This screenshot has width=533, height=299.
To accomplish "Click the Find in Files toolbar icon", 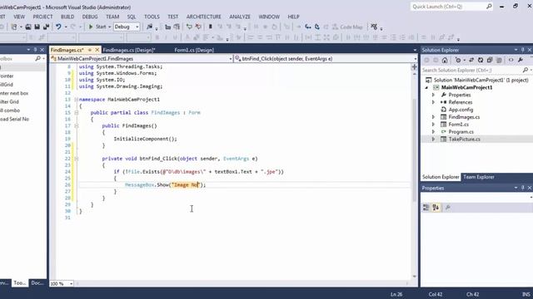I will tap(149, 27).
